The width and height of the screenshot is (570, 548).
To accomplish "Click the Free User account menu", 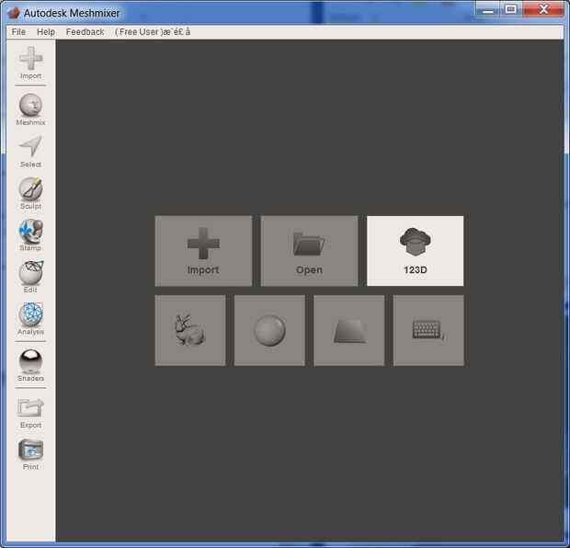I will 153,32.
